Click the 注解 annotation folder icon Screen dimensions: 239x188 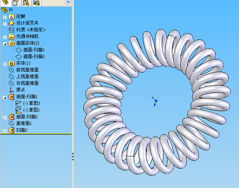(12, 17)
